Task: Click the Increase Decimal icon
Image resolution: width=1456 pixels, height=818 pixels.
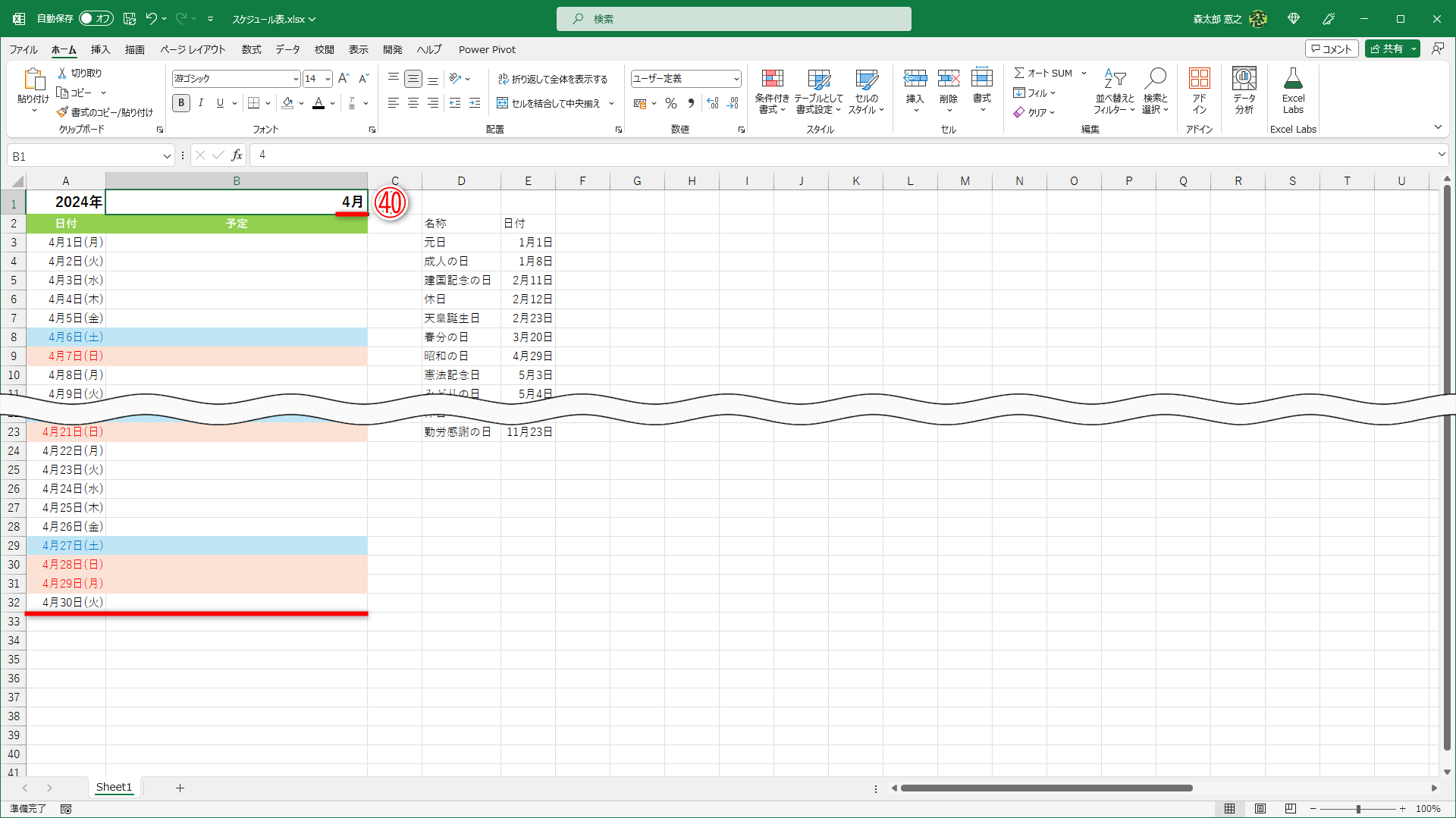Action: [712, 103]
